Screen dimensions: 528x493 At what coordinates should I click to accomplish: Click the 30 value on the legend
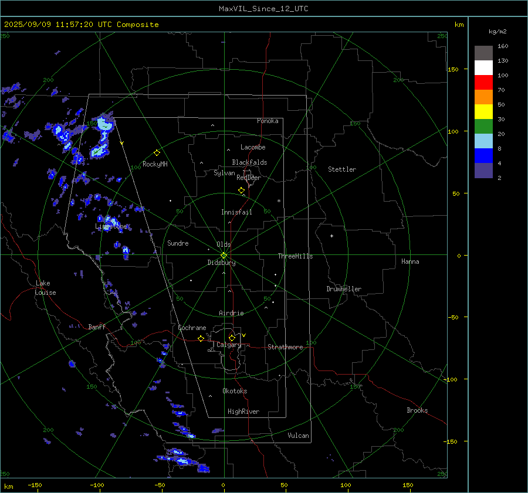coord(501,120)
